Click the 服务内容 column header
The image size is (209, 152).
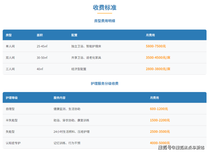tap(60, 98)
